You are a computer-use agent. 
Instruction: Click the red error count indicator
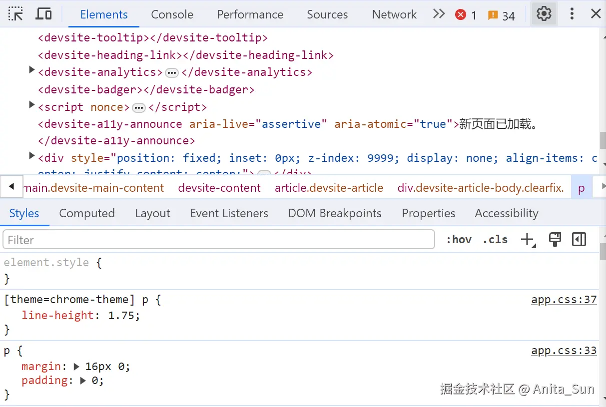point(466,15)
